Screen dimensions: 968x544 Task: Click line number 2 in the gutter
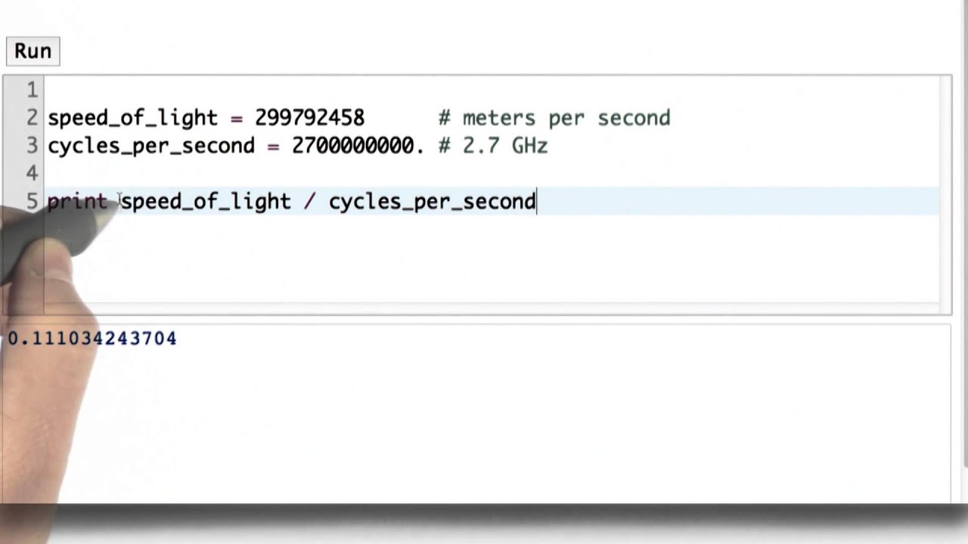[x=32, y=119]
